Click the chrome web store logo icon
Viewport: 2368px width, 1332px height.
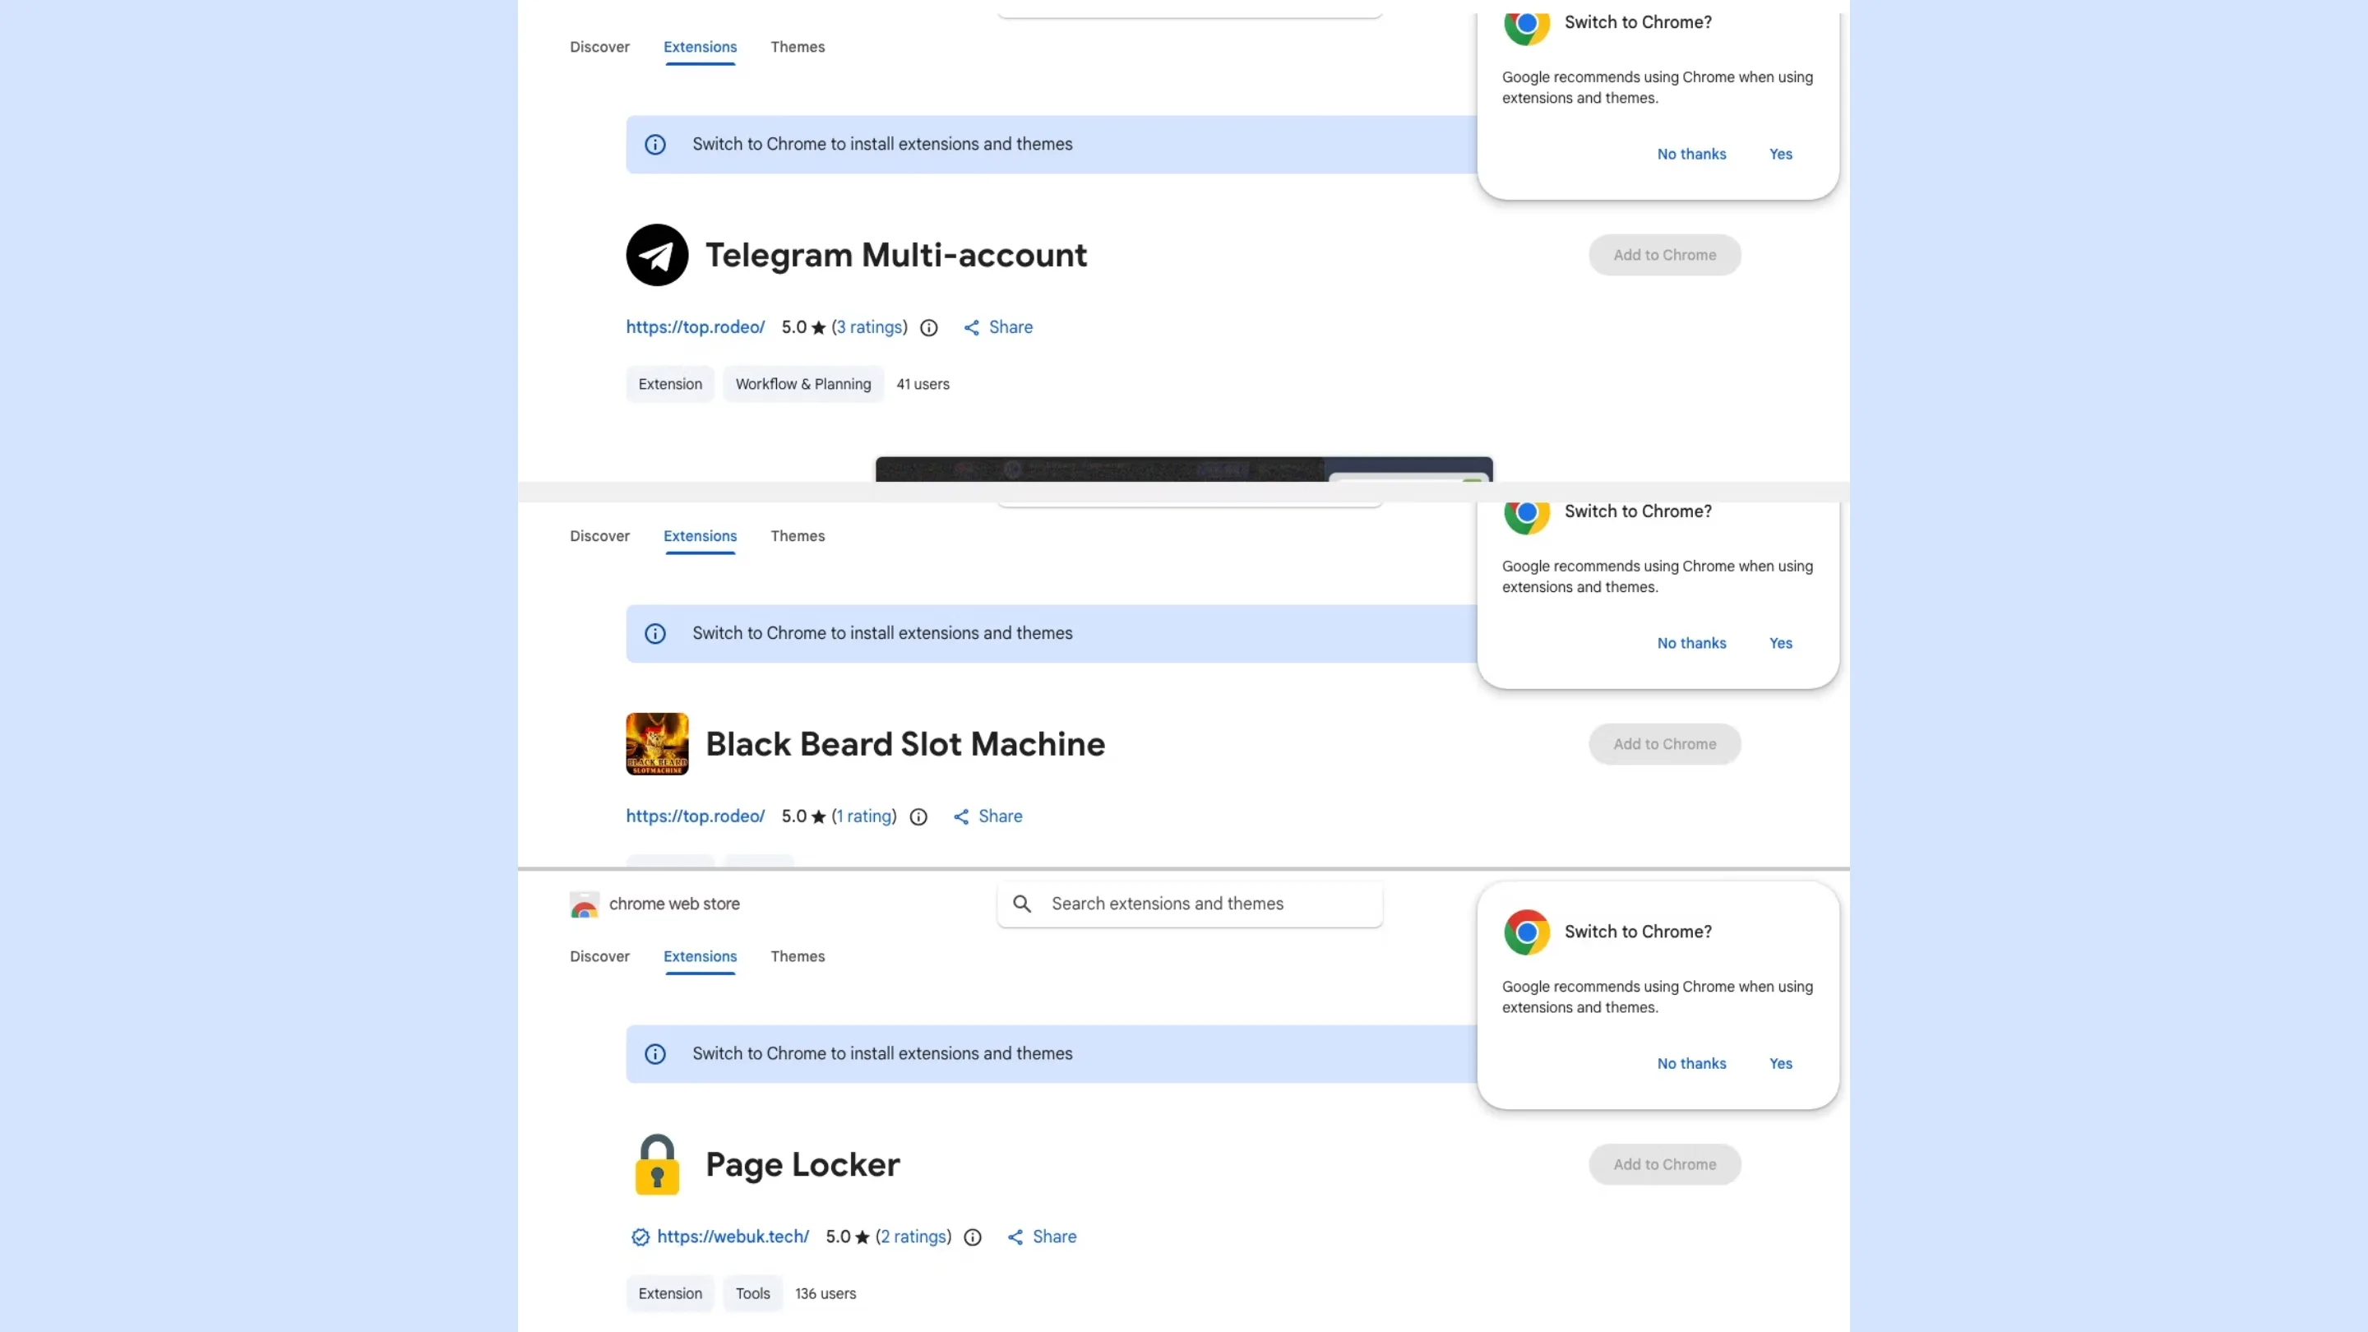[584, 904]
